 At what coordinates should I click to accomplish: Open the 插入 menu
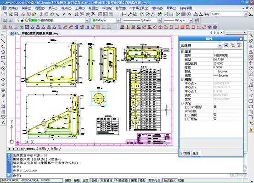(x=53, y=8)
